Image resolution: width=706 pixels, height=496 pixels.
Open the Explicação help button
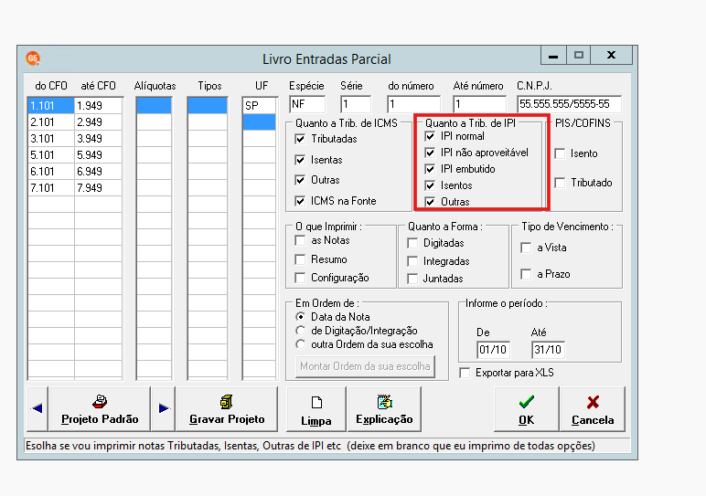[x=384, y=409]
